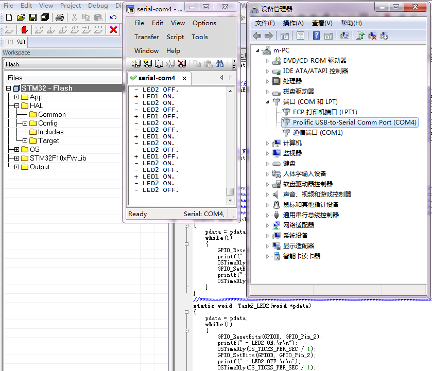Screen dimensions: 432x371
Task: Open the Script menu in SecureCRT
Action: pyautogui.click(x=175, y=37)
